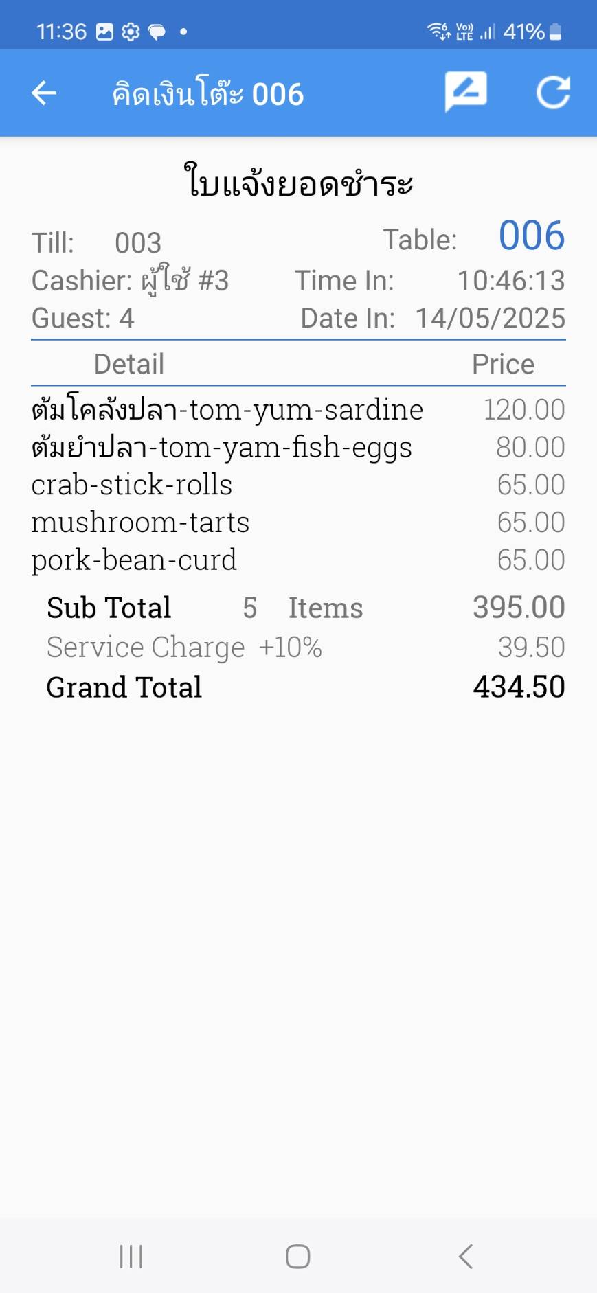This screenshot has width=597, height=1293.
Task: Tap the Grand Total amount 434.50
Action: (519, 687)
